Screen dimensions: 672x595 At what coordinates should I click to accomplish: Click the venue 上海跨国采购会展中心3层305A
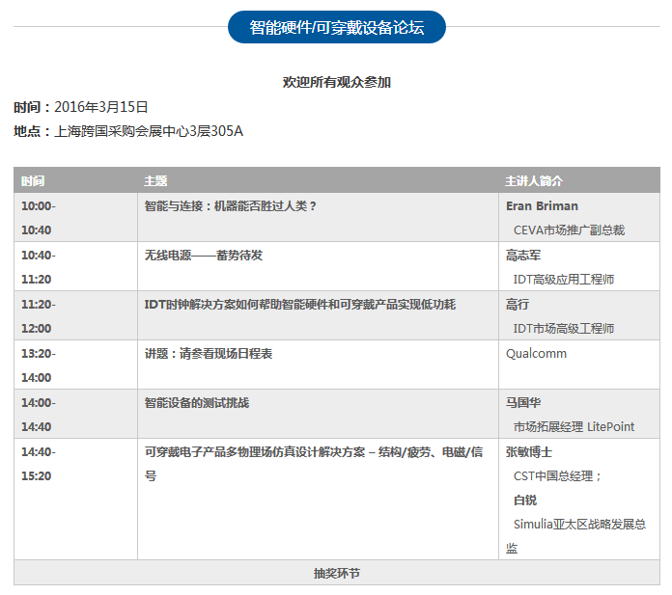point(149,131)
